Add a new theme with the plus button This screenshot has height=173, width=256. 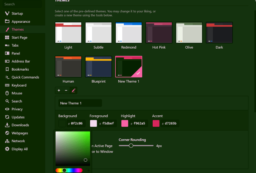[59, 90]
